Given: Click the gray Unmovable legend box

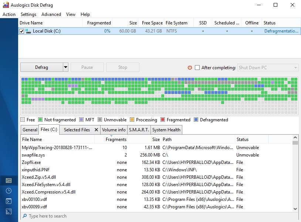Looking at the screenshot, I should 99,120.
